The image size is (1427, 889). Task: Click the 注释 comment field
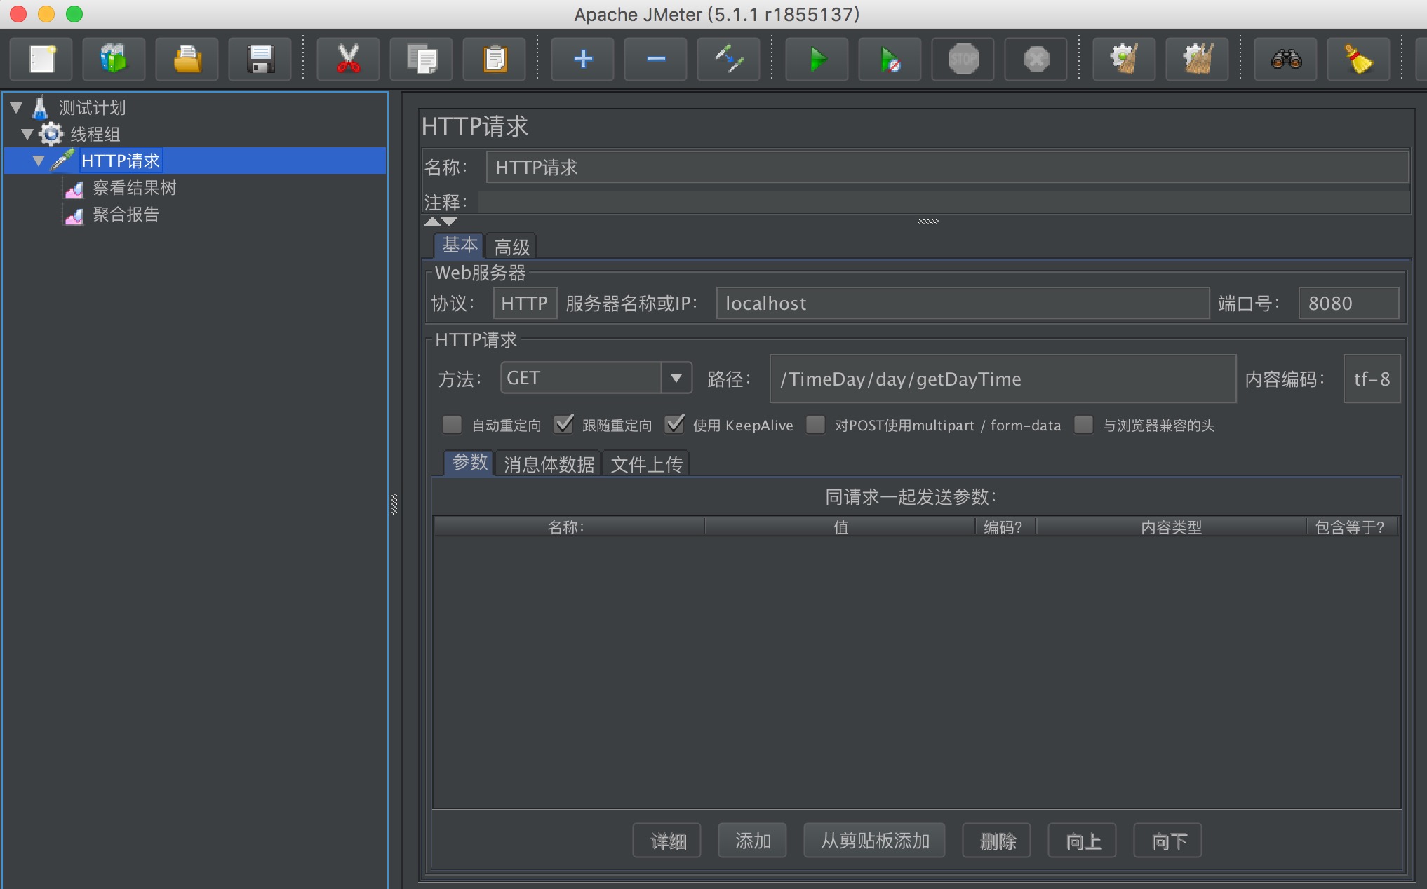tap(944, 202)
